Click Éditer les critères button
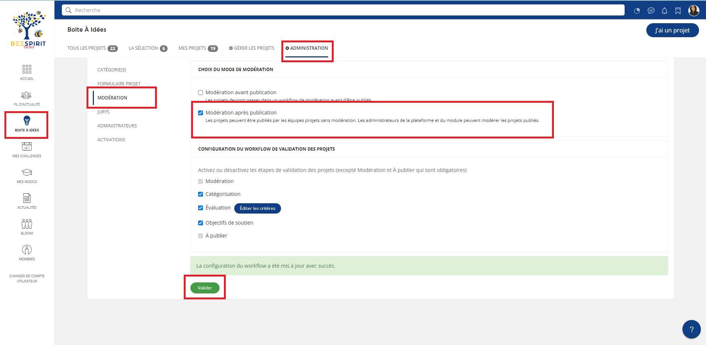The image size is (706, 345). click(x=257, y=208)
